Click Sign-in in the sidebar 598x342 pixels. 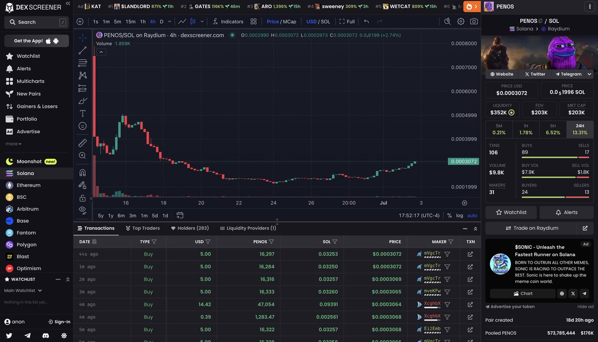click(x=59, y=322)
